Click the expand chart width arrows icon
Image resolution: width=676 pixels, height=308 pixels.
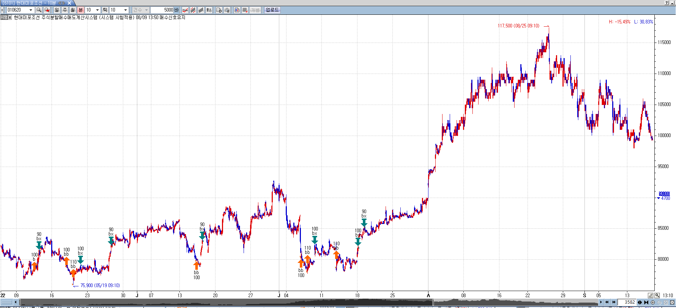[x=640, y=302]
